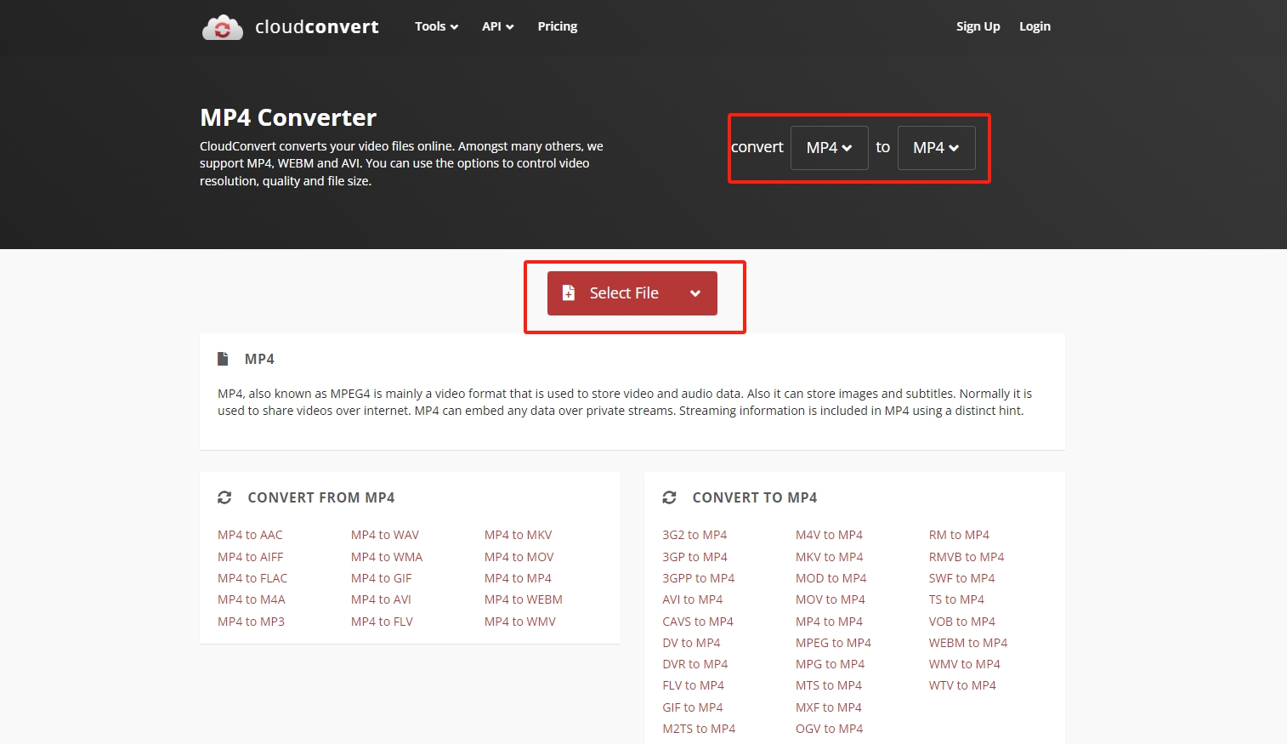Viewport: 1287px width, 744px height.
Task: Open MP4 to GIF converter link
Action: (382, 578)
